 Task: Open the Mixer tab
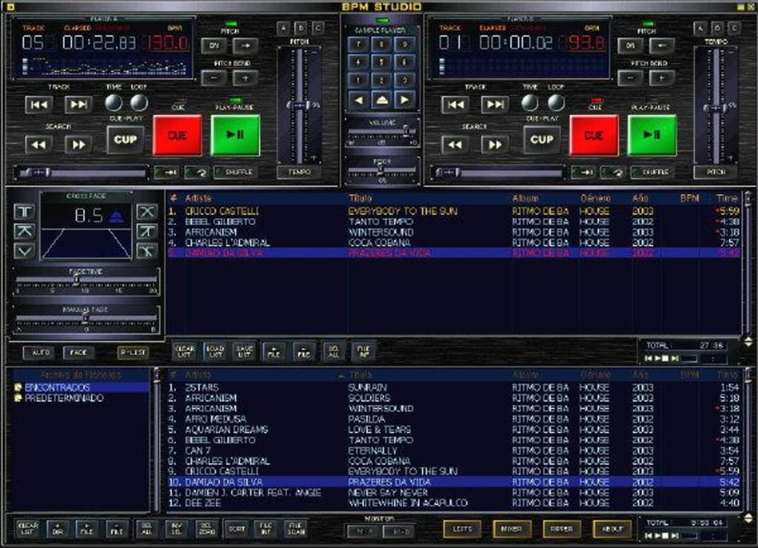coord(511,529)
